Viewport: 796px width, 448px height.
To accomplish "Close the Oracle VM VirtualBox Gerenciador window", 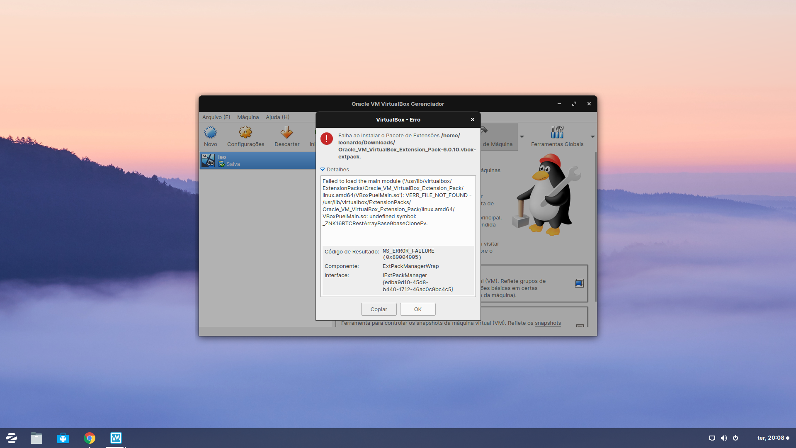I will (x=589, y=104).
